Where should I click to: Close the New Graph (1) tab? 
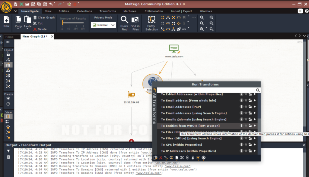(52, 36)
